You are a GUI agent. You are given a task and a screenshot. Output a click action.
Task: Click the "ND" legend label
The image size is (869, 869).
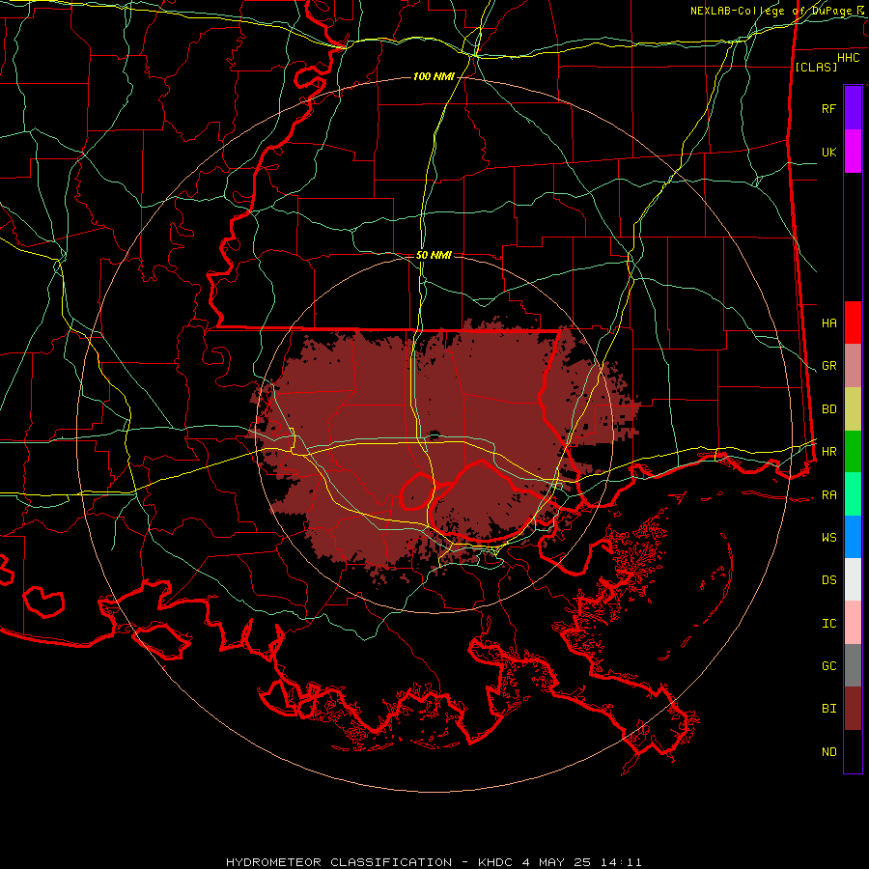tap(828, 752)
